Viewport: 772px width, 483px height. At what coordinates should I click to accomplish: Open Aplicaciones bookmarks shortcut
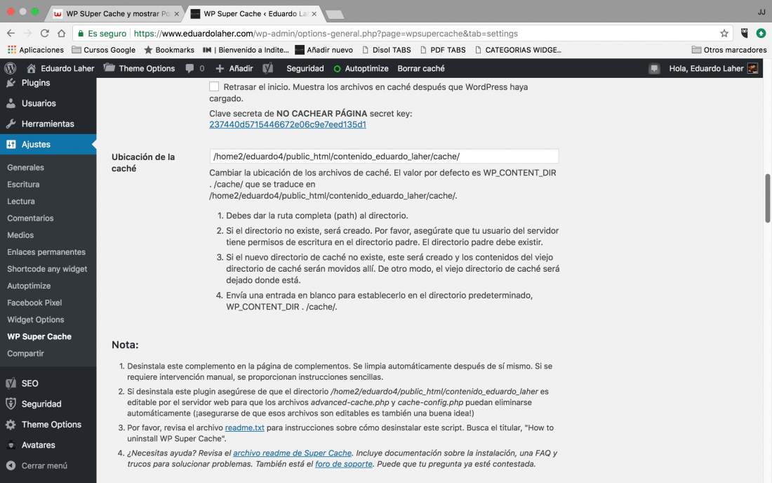pyautogui.click(x=36, y=50)
